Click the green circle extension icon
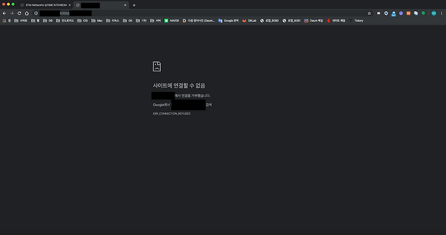 tap(423, 13)
